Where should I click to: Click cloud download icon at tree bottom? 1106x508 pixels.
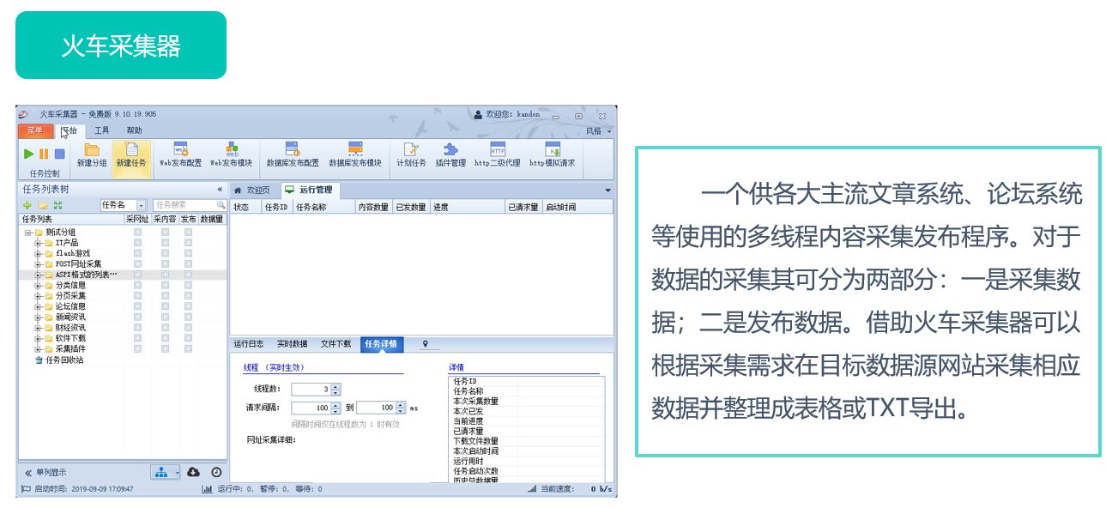pos(193,472)
